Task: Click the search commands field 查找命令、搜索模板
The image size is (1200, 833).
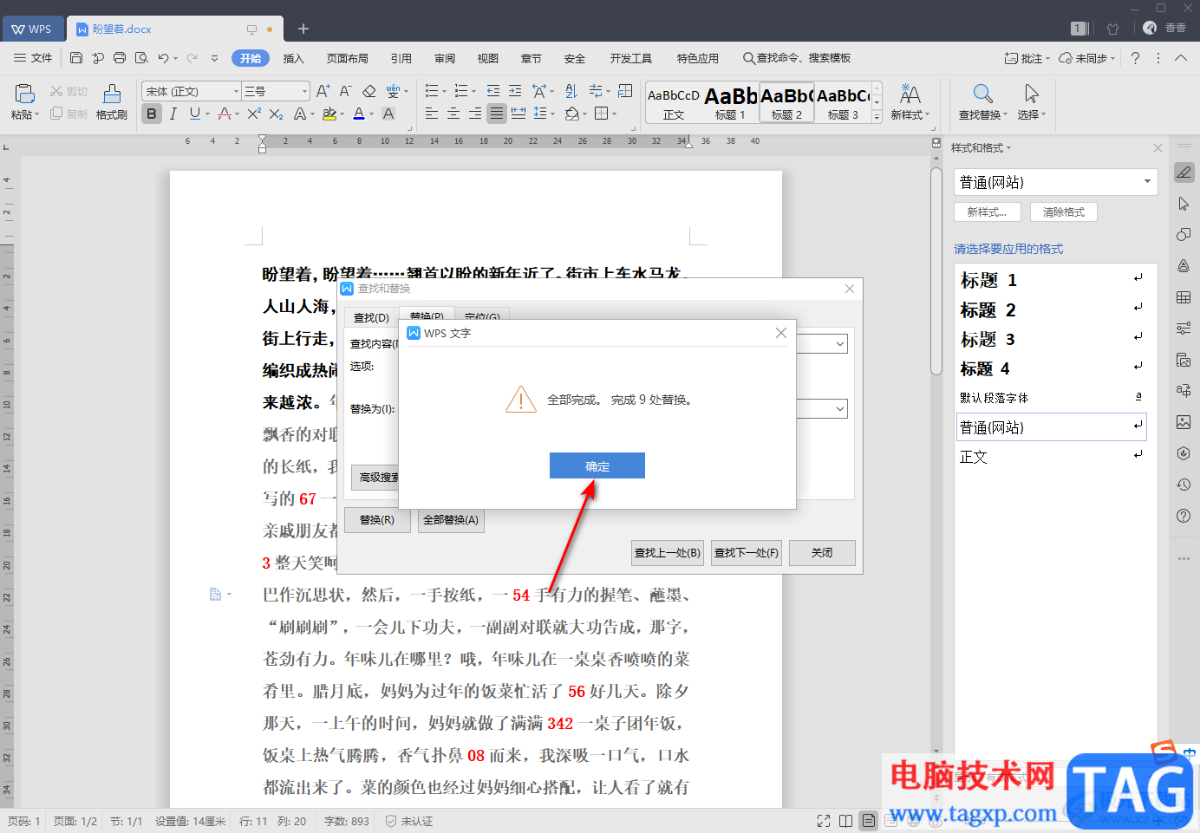Action: click(x=797, y=58)
